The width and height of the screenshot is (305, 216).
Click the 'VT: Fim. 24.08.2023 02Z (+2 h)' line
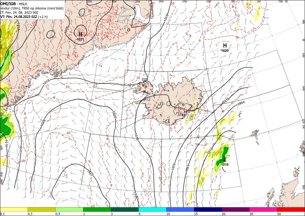[x=24, y=17]
